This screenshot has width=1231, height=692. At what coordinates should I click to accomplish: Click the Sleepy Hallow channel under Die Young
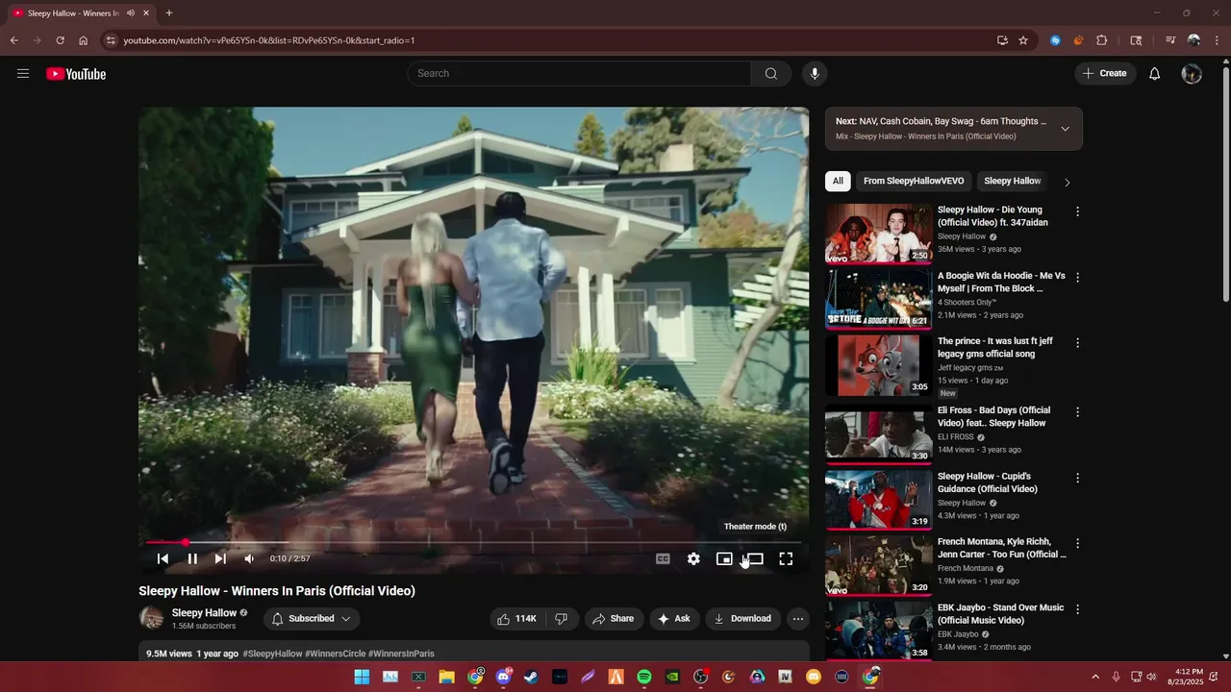[x=962, y=236]
